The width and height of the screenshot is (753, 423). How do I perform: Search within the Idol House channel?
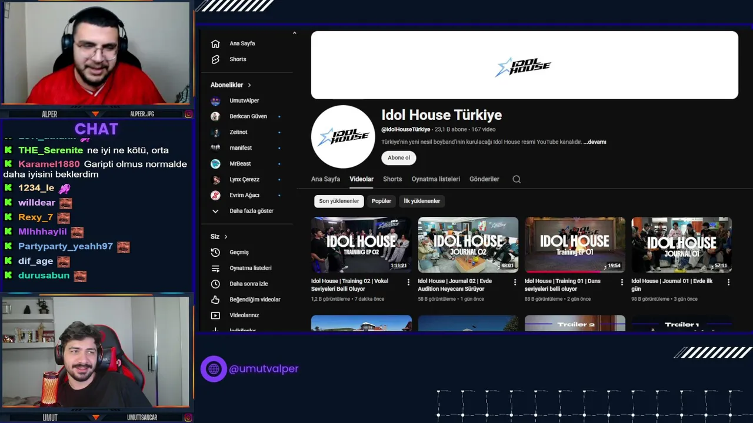click(x=517, y=179)
